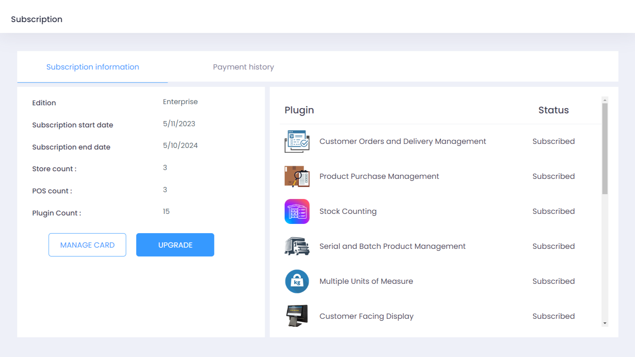Screen dimensions: 635x357
Task: Click the Multiple Units of Measure name
Action: tap(366, 281)
